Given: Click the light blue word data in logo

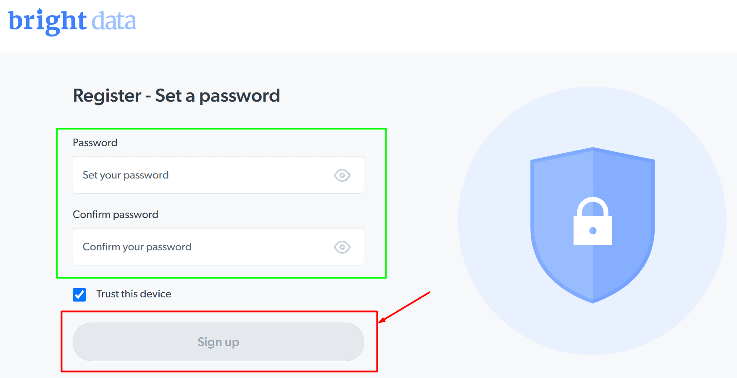Looking at the screenshot, I should [x=114, y=21].
